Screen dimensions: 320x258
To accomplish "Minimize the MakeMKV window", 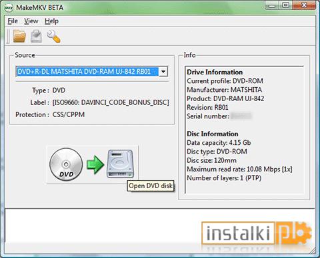I will point(271,5).
